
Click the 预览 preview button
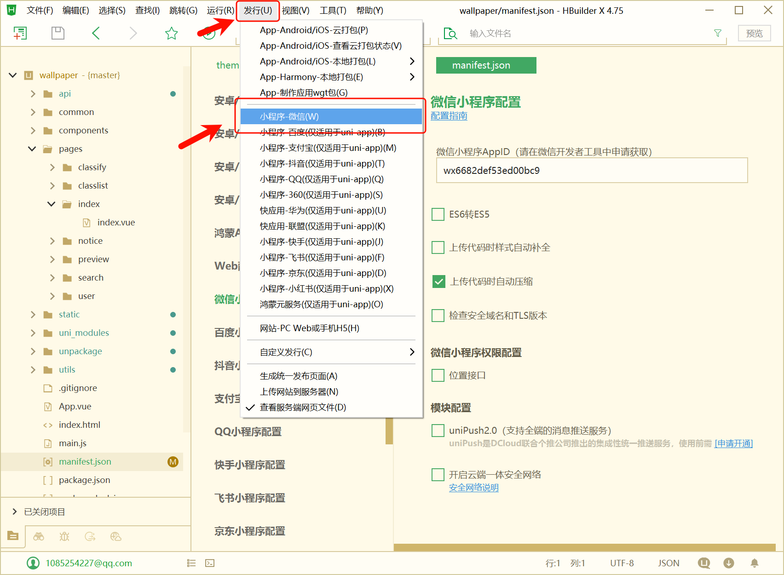click(x=755, y=33)
